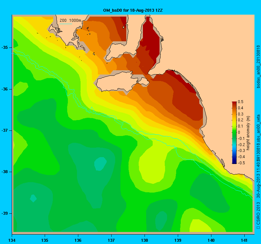
Task: Click the -0.1 colorbar tick value
Action: point(241,139)
